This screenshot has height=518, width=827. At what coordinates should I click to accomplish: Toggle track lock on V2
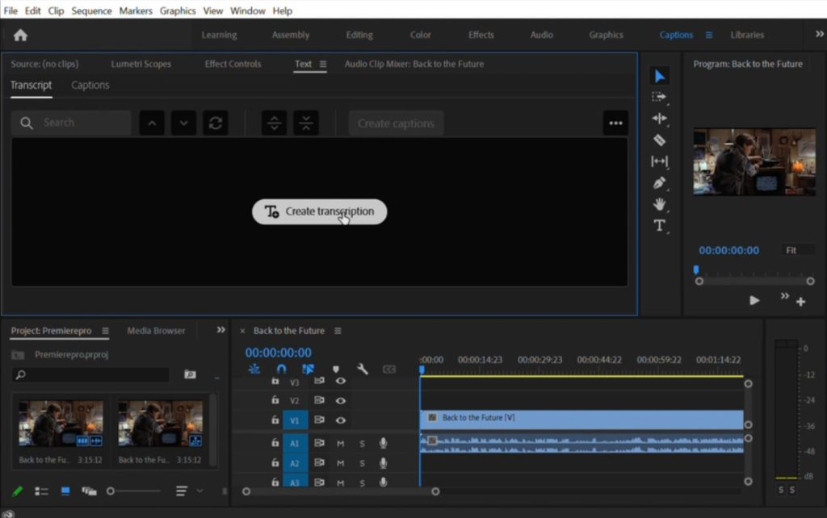(x=275, y=400)
